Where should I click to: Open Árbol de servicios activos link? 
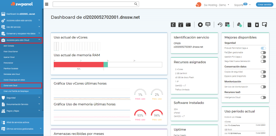18,122
